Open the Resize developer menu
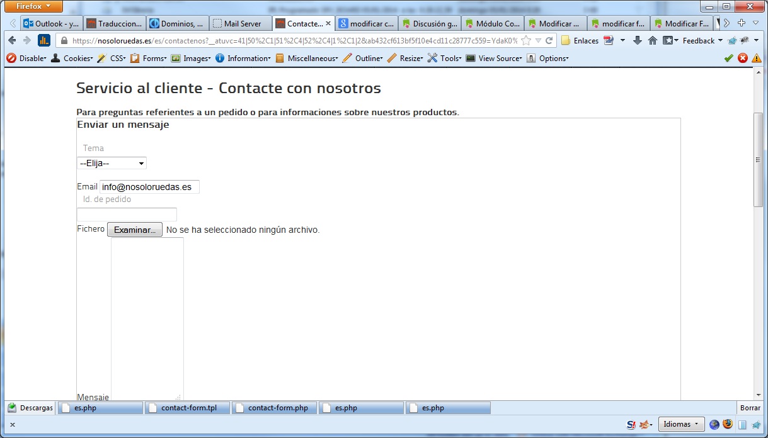768x438 pixels. pyautogui.click(x=404, y=58)
